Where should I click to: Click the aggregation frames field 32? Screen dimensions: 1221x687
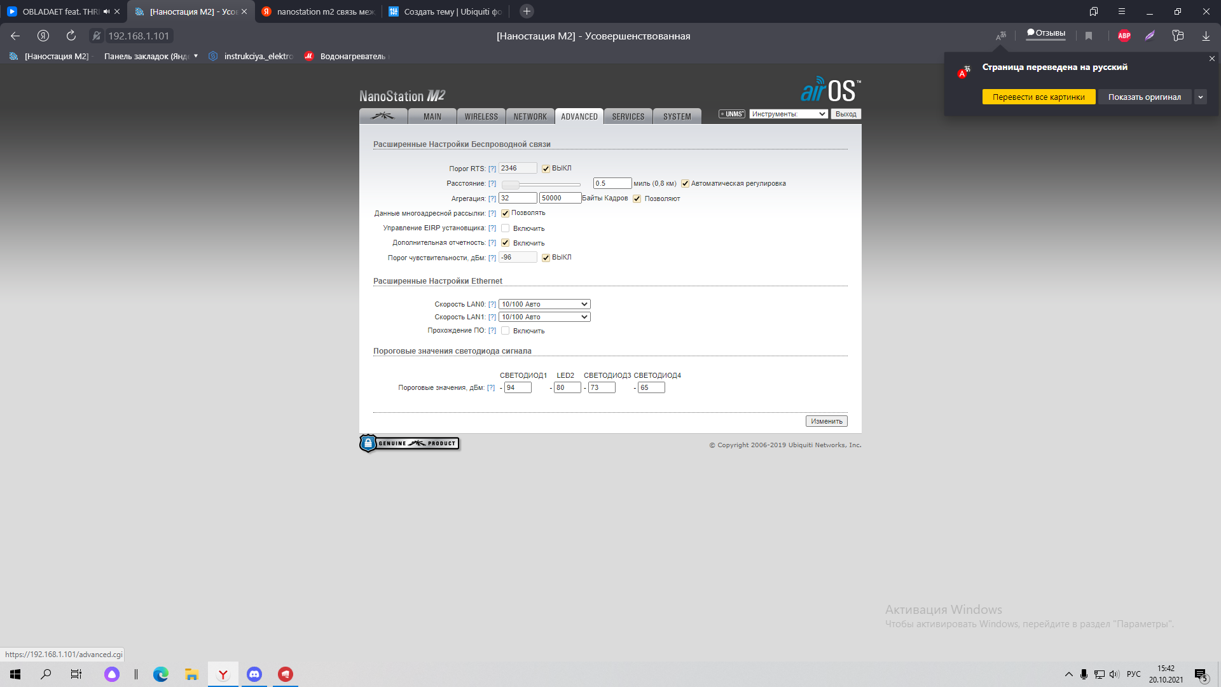click(518, 198)
